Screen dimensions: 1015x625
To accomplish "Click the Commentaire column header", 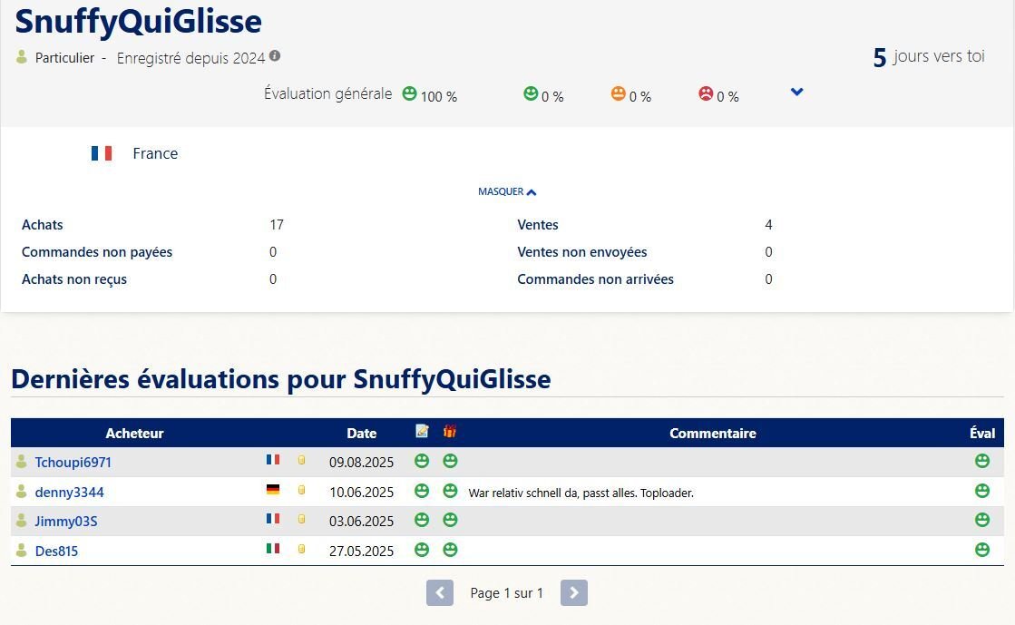I will tap(713, 434).
